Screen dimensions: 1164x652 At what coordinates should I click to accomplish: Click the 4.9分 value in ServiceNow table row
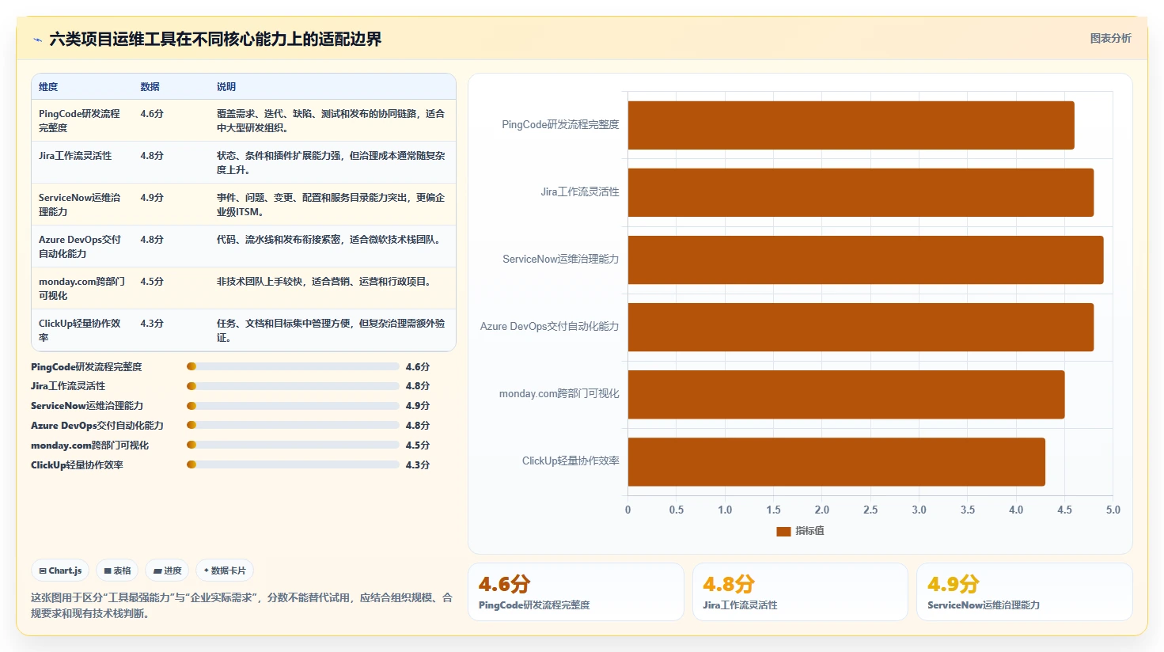pos(152,197)
